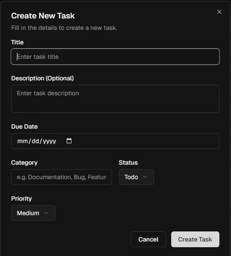
Task: Click the "Status" label
Action: pos(128,162)
